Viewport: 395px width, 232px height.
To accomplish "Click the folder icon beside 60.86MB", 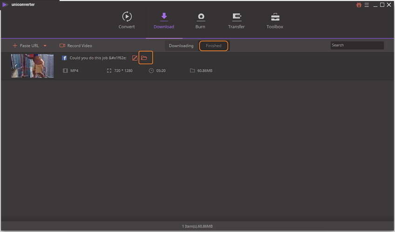I will 192,71.
